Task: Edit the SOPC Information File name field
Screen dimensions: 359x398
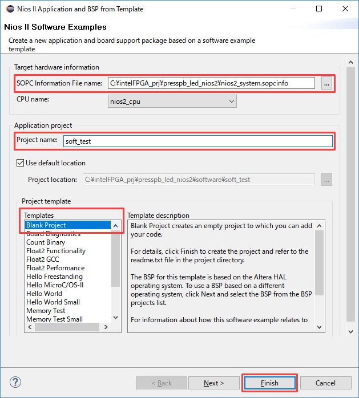Action: [x=211, y=83]
